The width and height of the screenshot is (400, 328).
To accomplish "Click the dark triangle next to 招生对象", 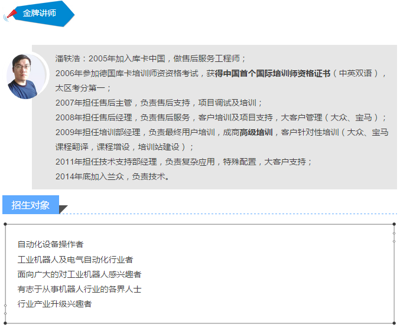I will [x=63, y=208].
